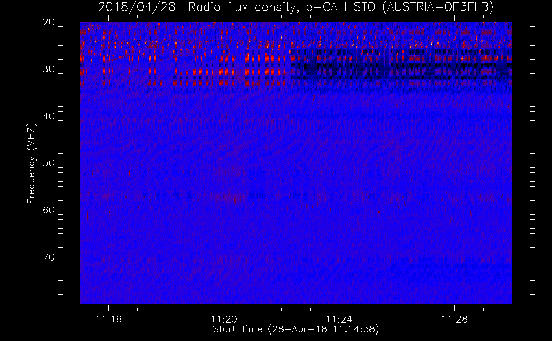The image size is (552, 341).
Task: Click the 70 frequency tick label
Action: pos(49,257)
